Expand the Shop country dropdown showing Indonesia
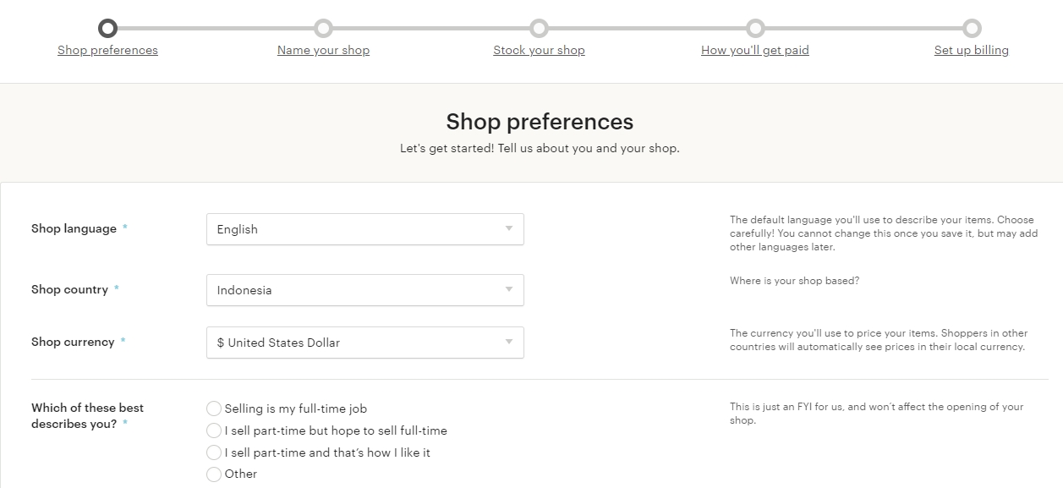This screenshot has height=488, width=1063. click(364, 290)
